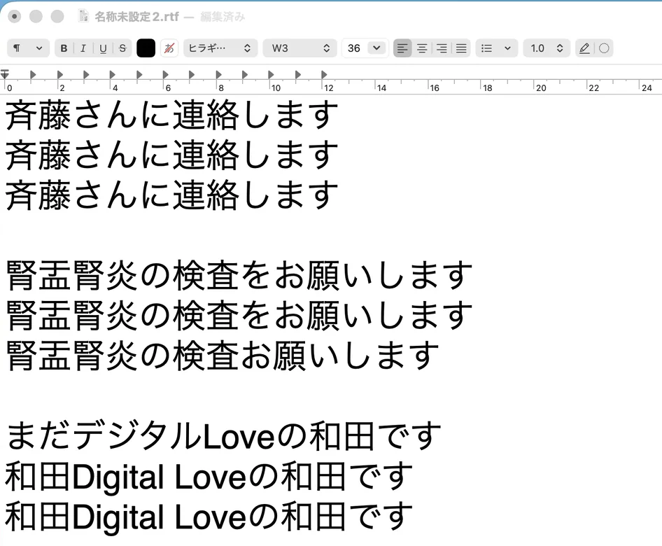662x546 pixels.
Task: Open the text background color picker
Action: [169, 48]
